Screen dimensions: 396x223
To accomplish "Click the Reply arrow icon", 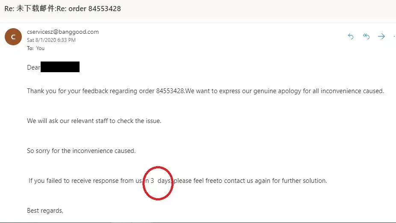I will pos(351,37).
